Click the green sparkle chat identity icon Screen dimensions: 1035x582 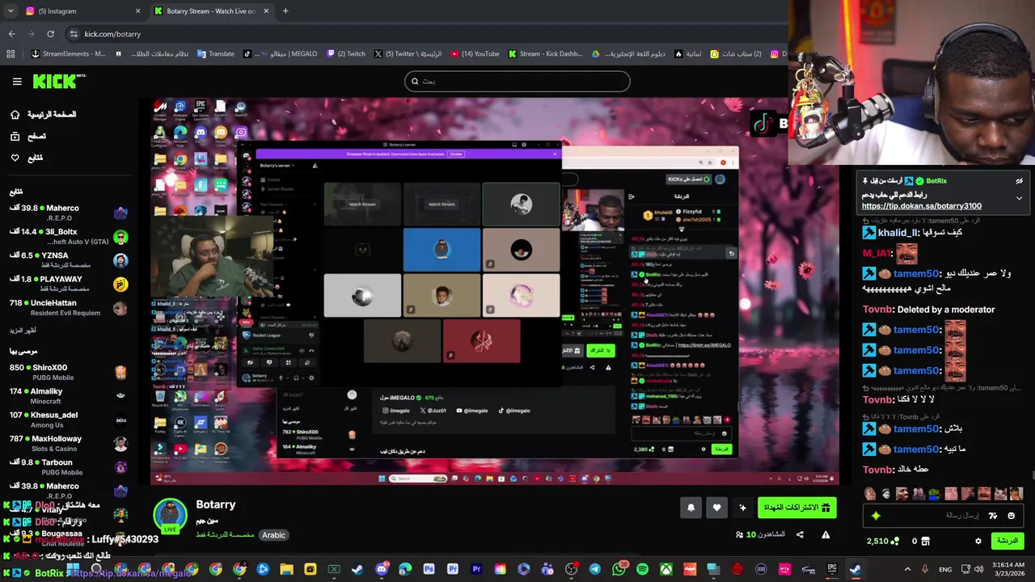coord(875,516)
